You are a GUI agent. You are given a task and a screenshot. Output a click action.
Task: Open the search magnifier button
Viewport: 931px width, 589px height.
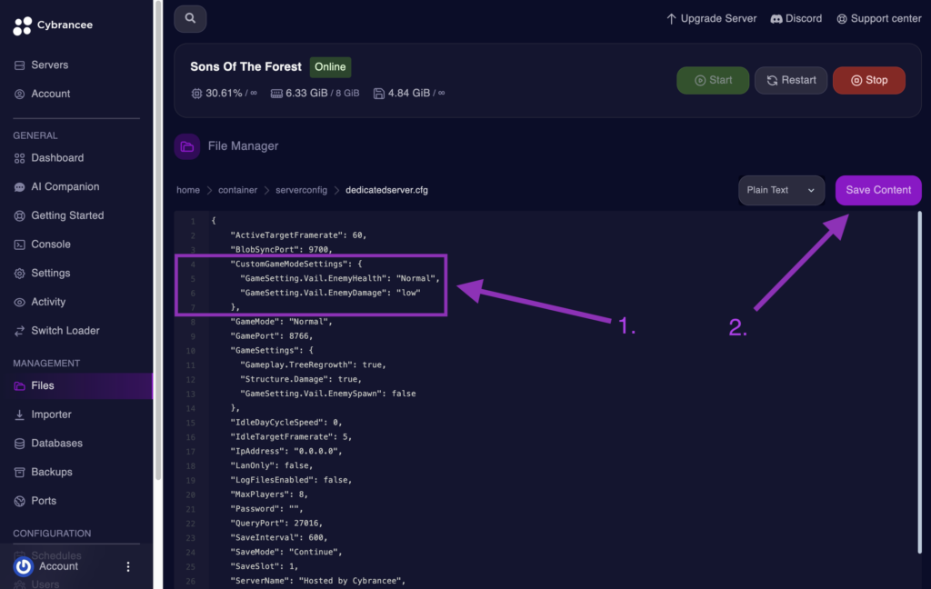coord(190,18)
